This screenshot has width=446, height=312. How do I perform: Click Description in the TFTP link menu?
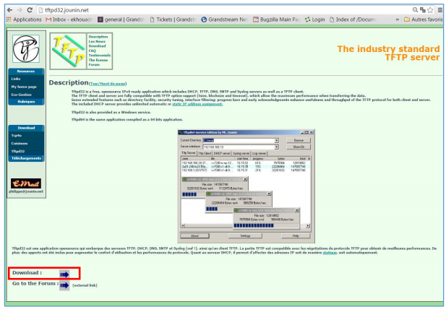98,37
